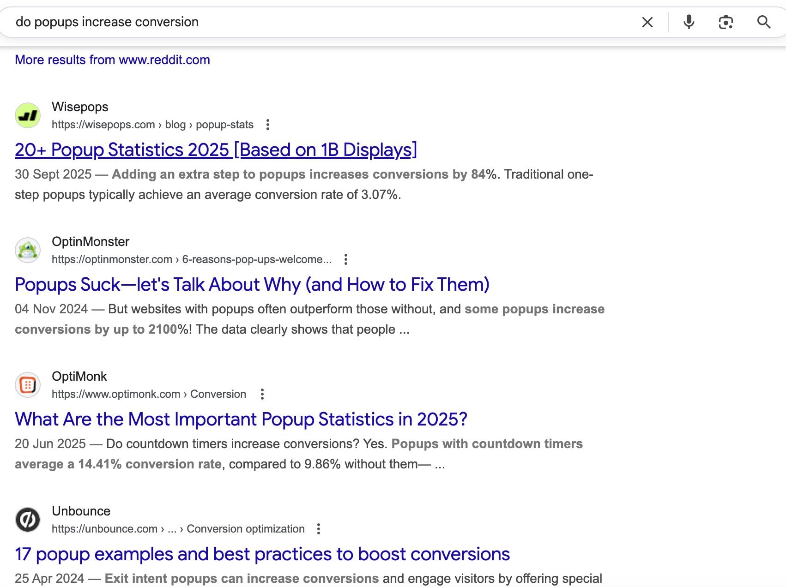Click the wisepops.com blog popup-stats URL
Image resolution: width=786 pixels, height=587 pixels.
pyautogui.click(x=152, y=125)
